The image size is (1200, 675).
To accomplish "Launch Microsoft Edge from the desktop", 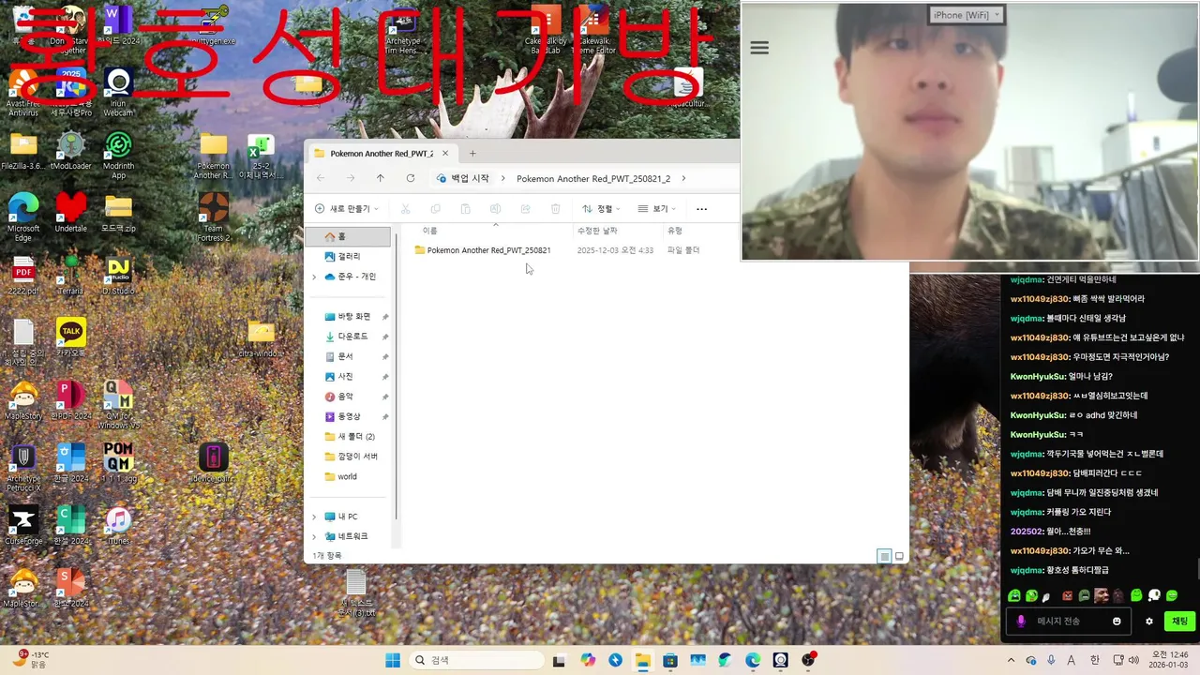I will click(22, 217).
